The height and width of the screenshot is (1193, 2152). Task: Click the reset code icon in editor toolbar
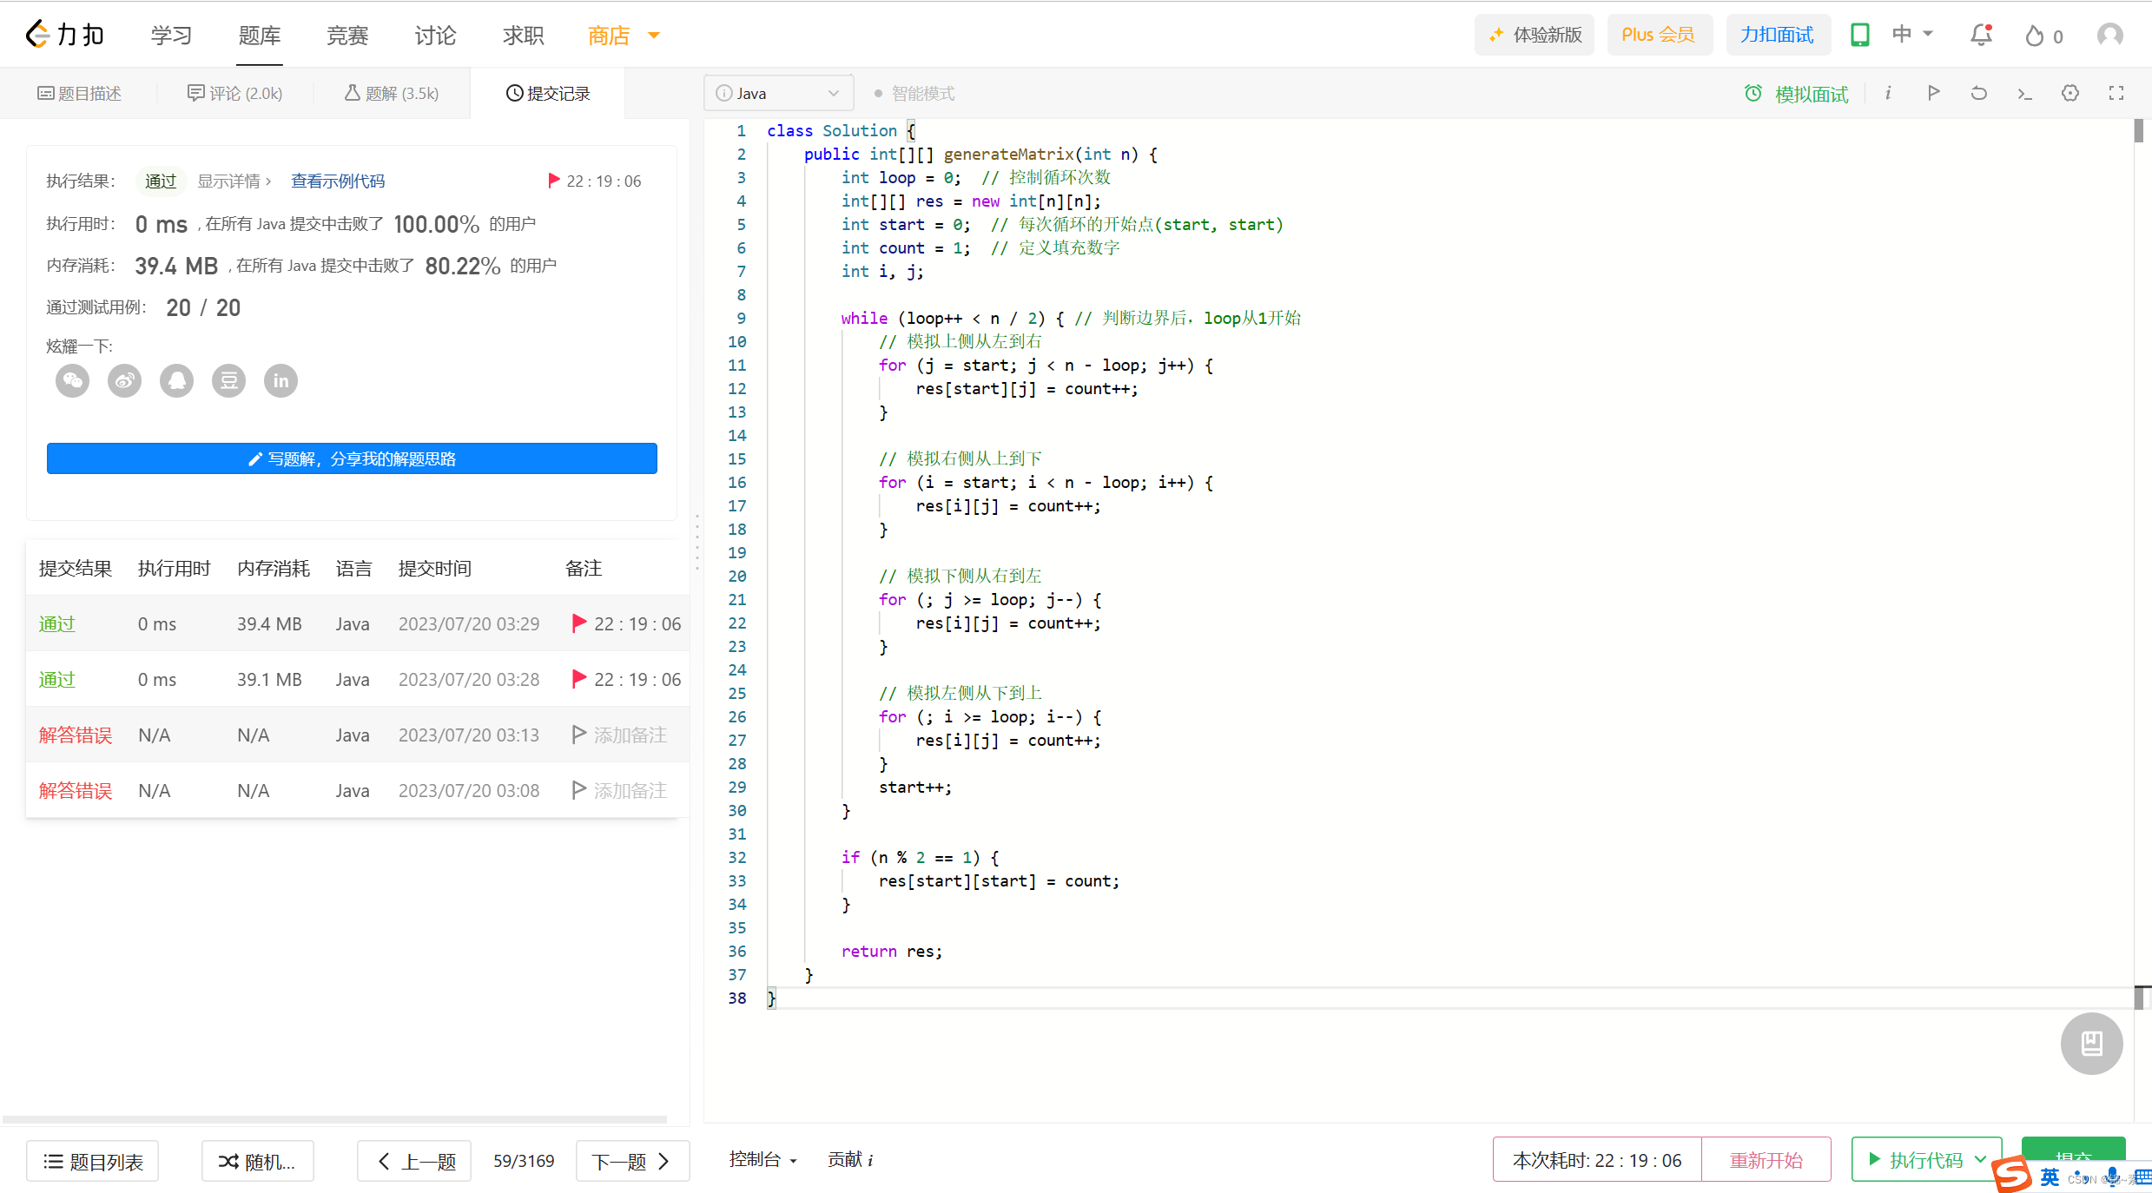(x=1979, y=93)
